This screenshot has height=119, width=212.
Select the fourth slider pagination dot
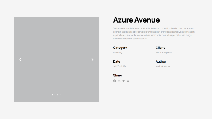(60, 95)
